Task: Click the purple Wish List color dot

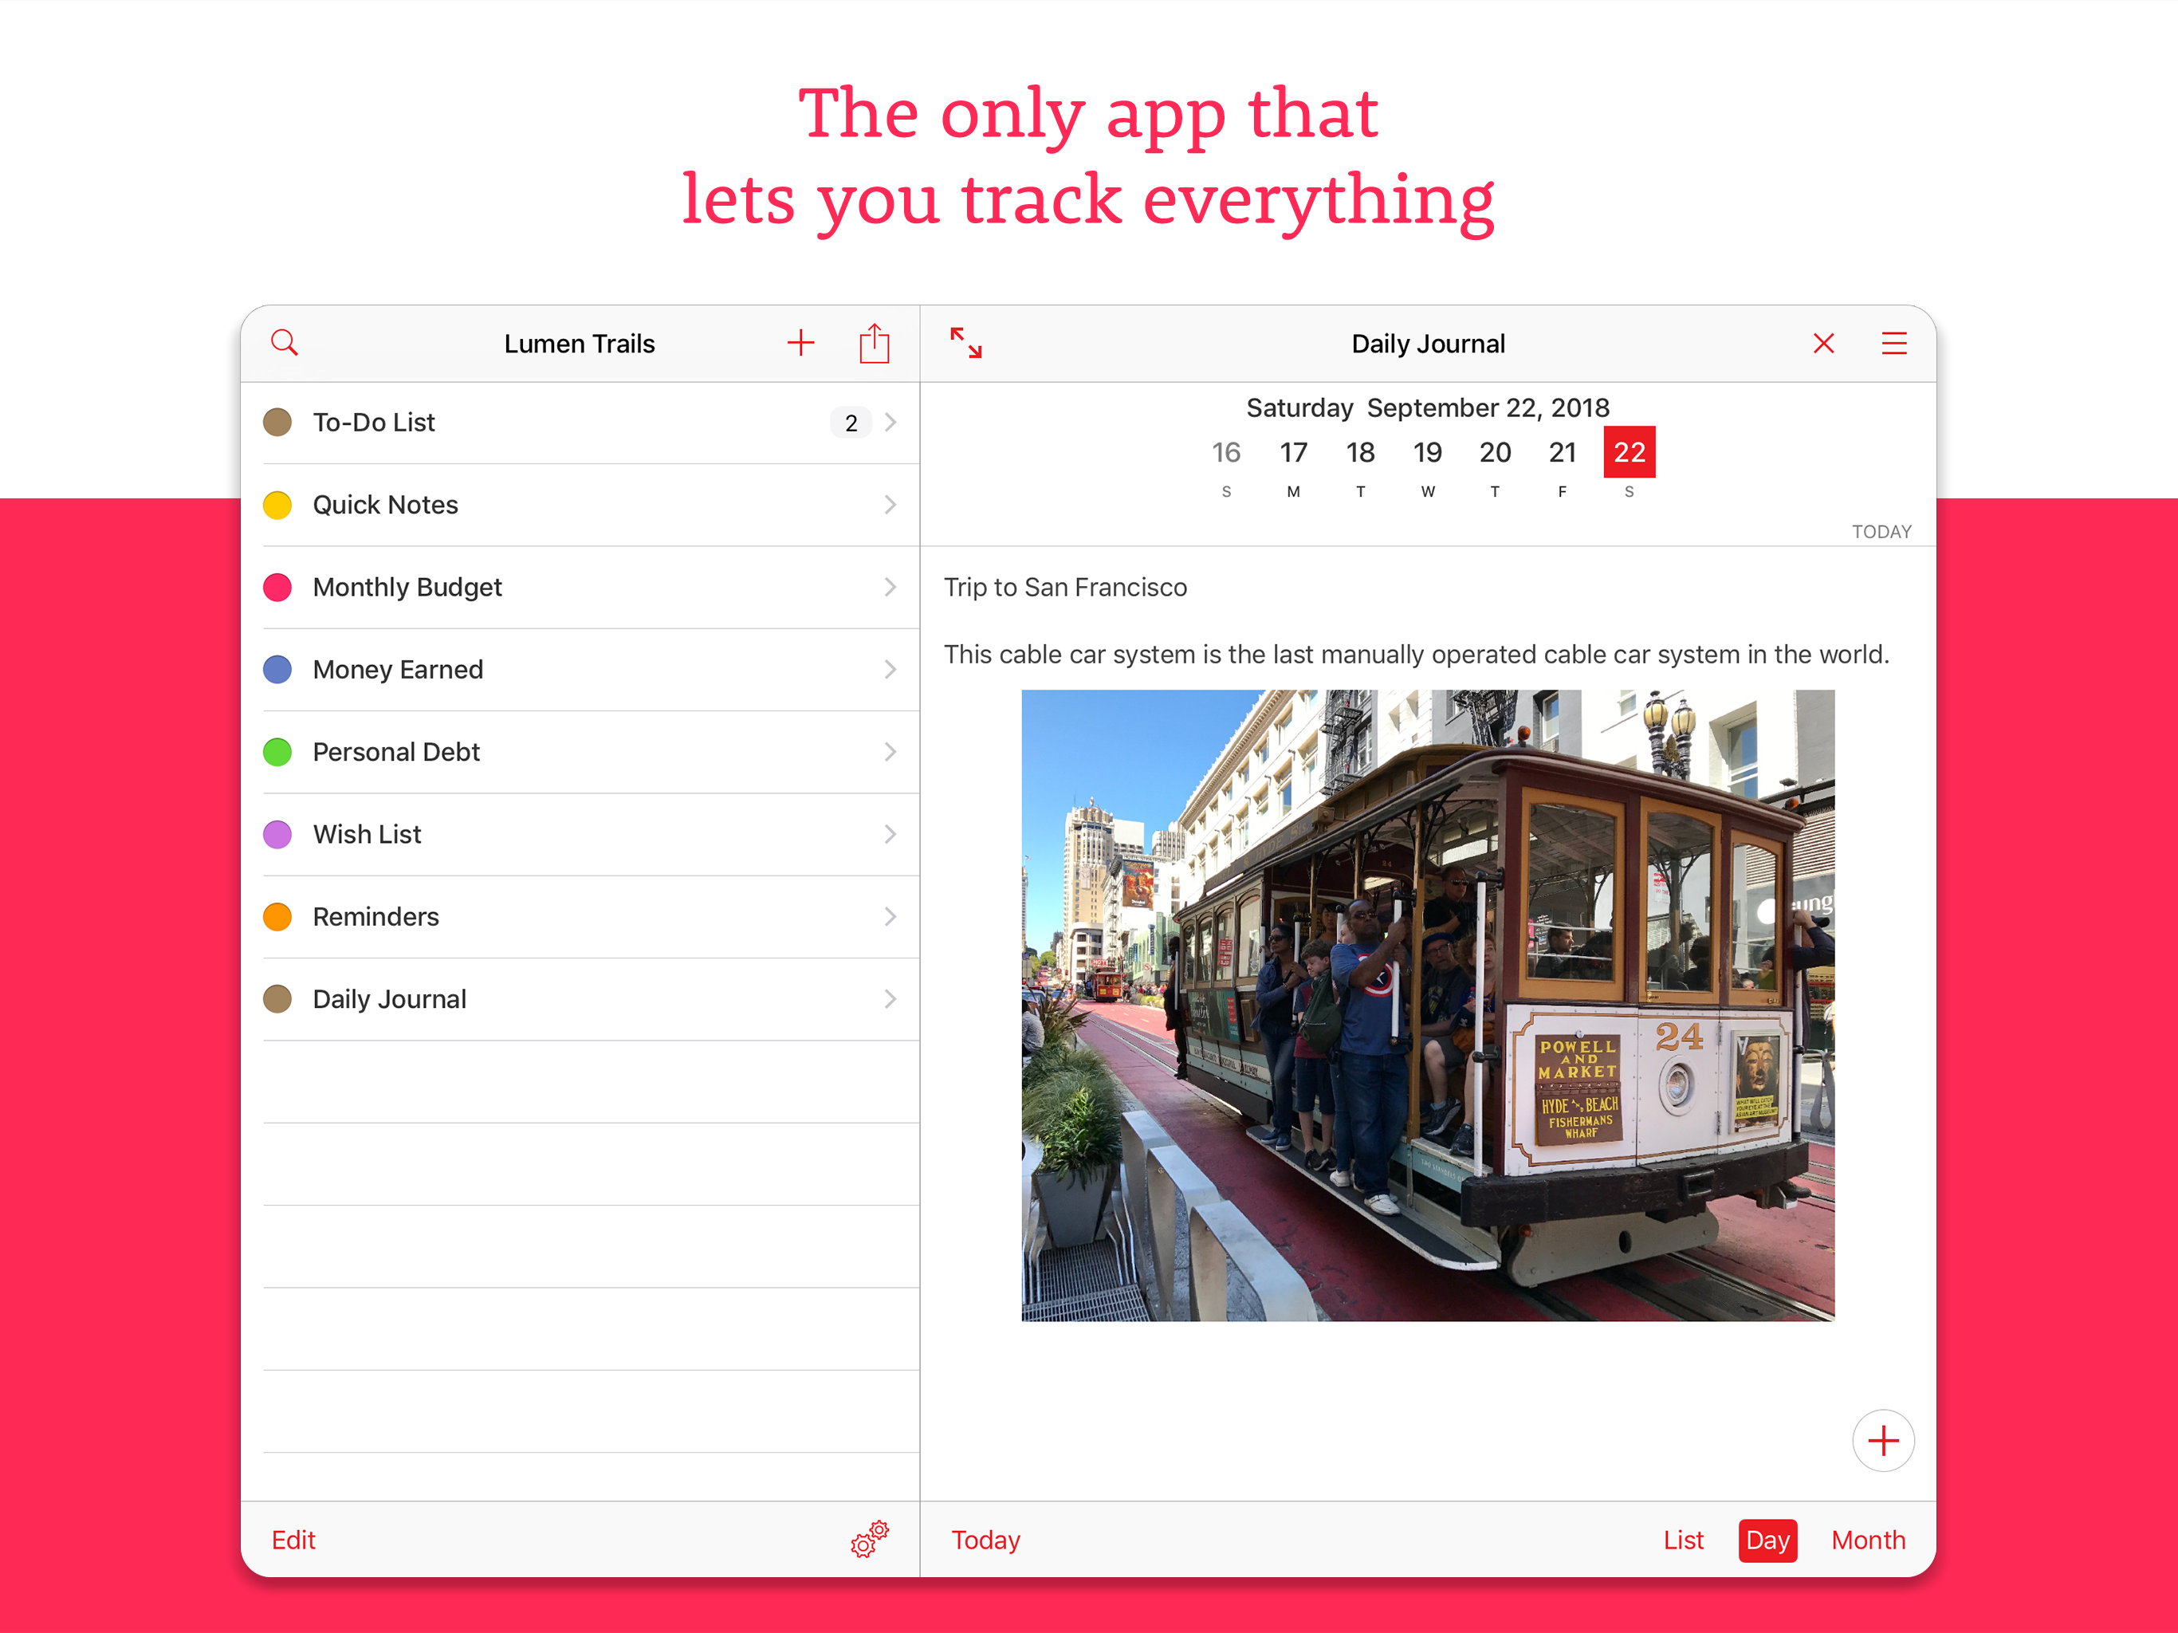Action: [x=277, y=834]
